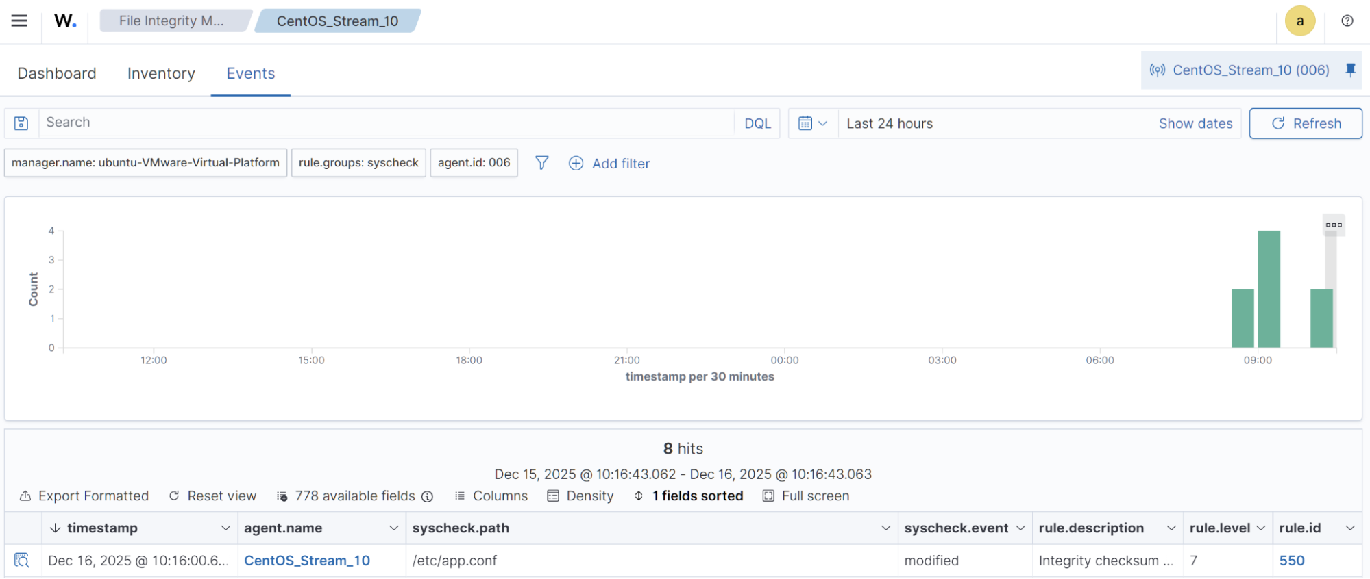Open the manager.name filter pill

(x=145, y=163)
